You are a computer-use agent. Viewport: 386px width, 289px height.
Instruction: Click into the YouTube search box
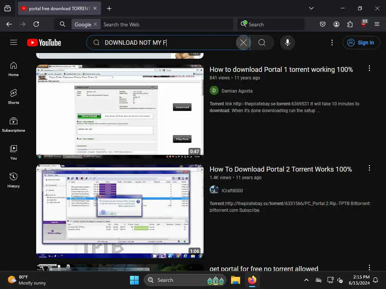[x=168, y=43]
